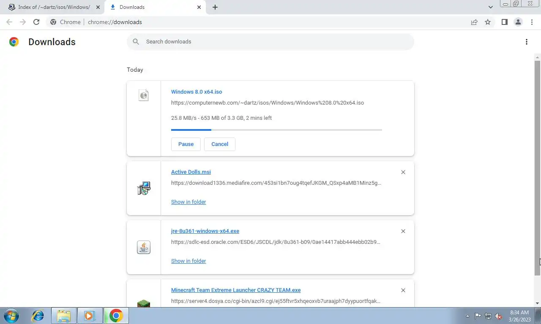Open the tab search dropdown arrow
This screenshot has width=541, height=324.
pyautogui.click(x=490, y=7)
